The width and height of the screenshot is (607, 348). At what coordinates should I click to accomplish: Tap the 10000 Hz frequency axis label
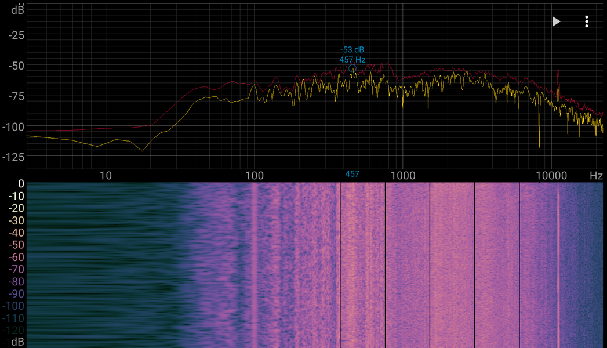click(551, 176)
